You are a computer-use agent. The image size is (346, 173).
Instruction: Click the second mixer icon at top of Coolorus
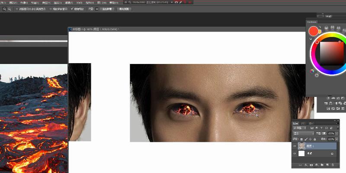click(x=332, y=28)
